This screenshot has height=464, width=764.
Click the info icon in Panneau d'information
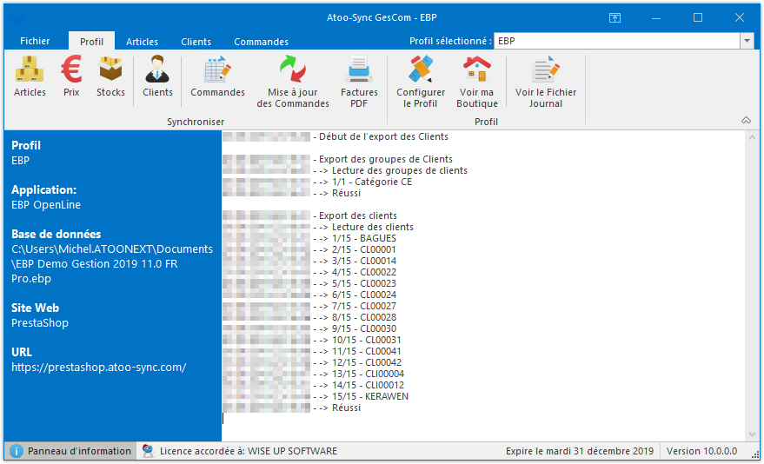pyautogui.click(x=16, y=451)
